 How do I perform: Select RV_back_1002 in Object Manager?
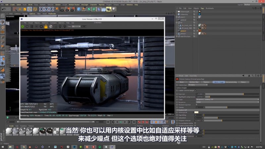point(187,28)
